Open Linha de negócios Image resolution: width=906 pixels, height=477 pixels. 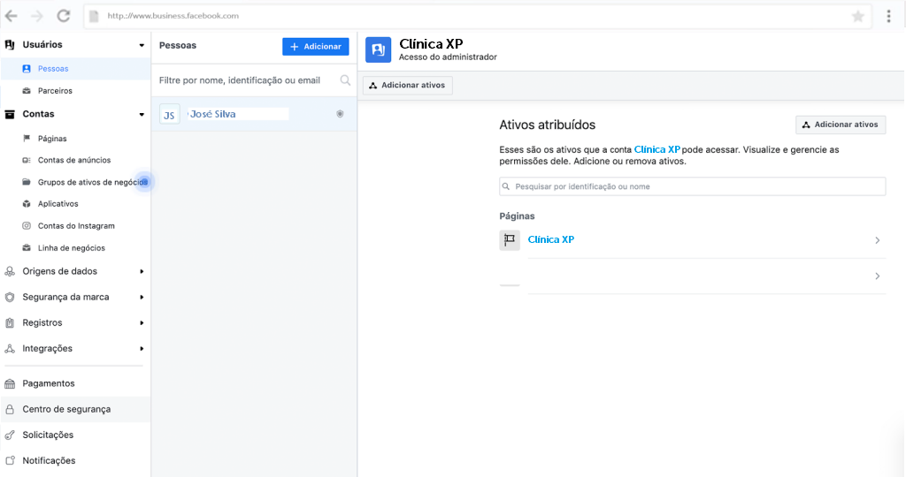[x=71, y=248]
